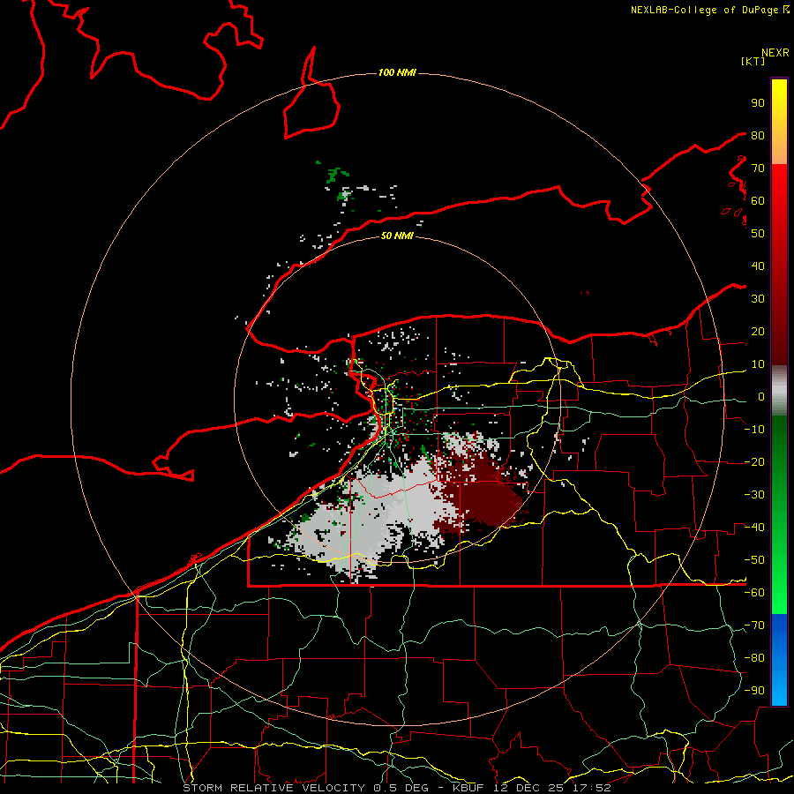
Task: Click the 80 value on the velocity scale
Action: pyautogui.click(x=758, y=135)
